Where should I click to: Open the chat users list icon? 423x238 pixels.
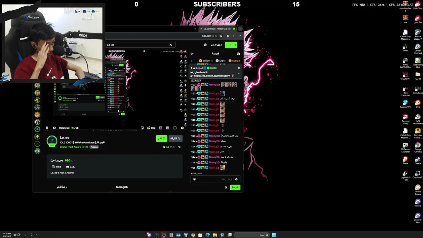pos(239,54)
